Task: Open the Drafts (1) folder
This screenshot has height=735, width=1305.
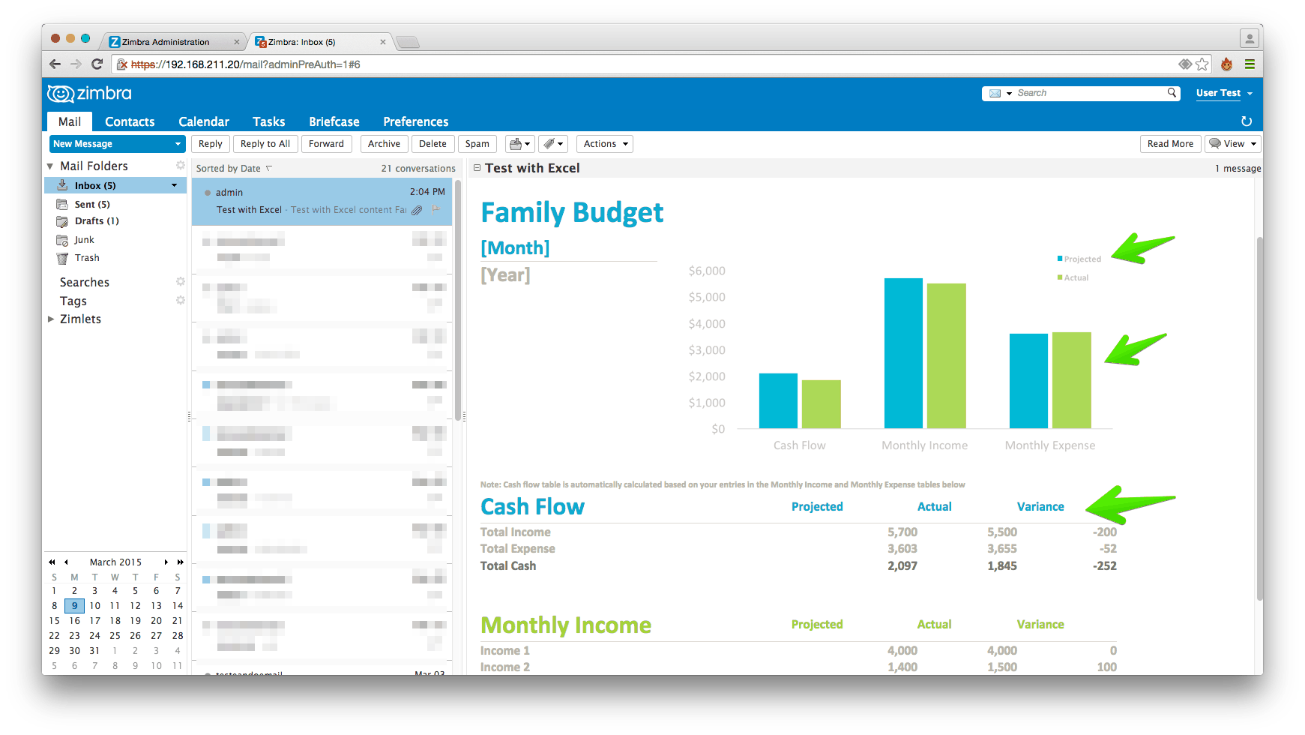Action: click(96, 221)
